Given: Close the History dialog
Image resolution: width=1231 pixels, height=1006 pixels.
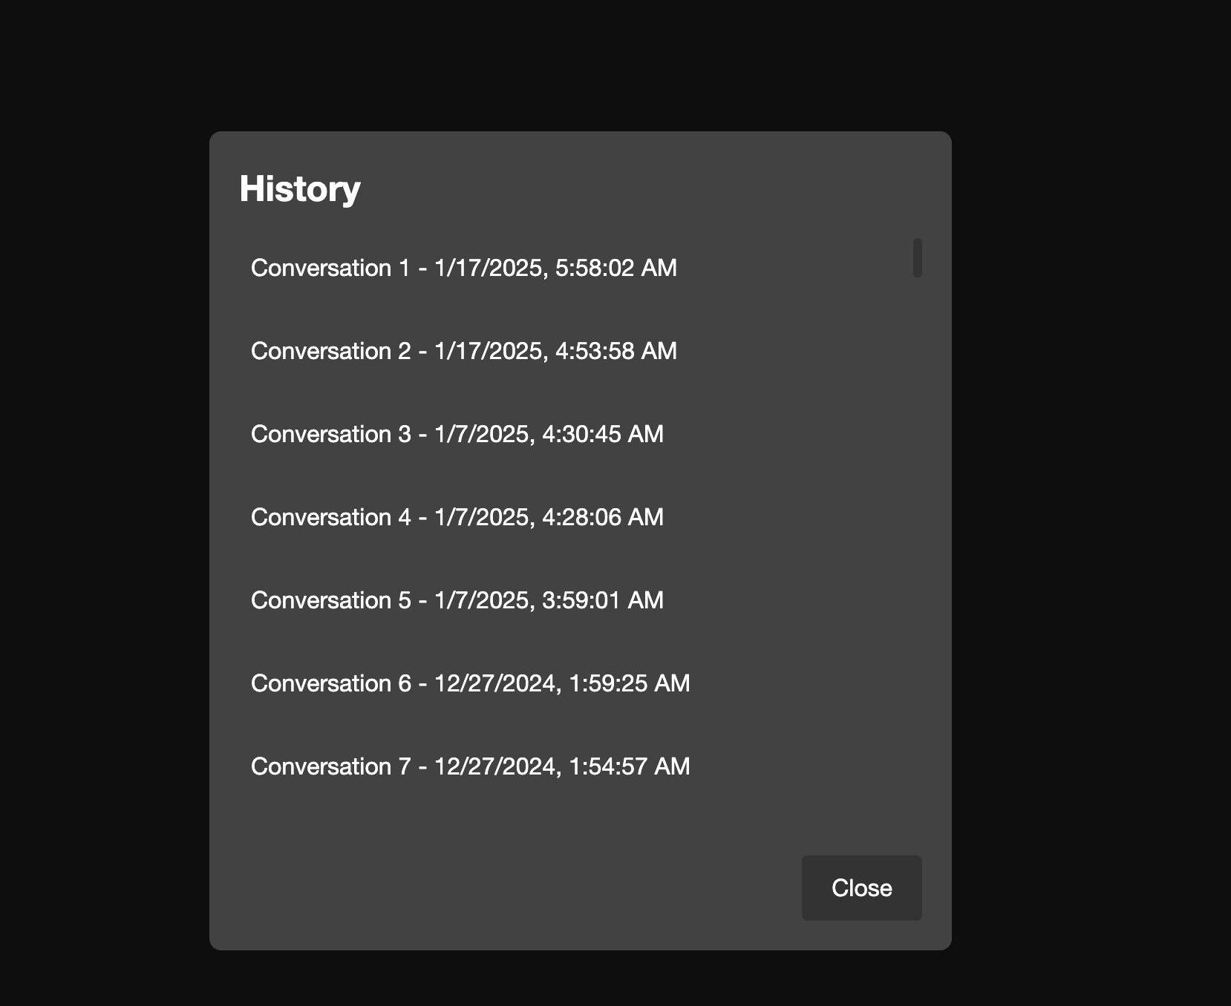Looking at the screenshot, I should [861, 888].
